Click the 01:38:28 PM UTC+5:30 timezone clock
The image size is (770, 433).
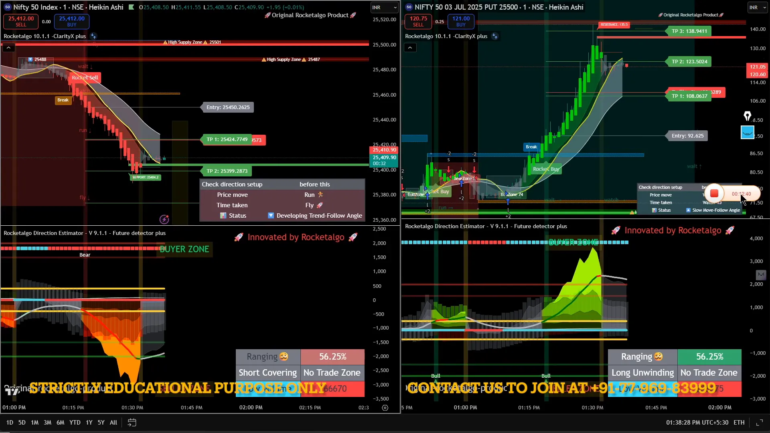[x=697, y=423]
